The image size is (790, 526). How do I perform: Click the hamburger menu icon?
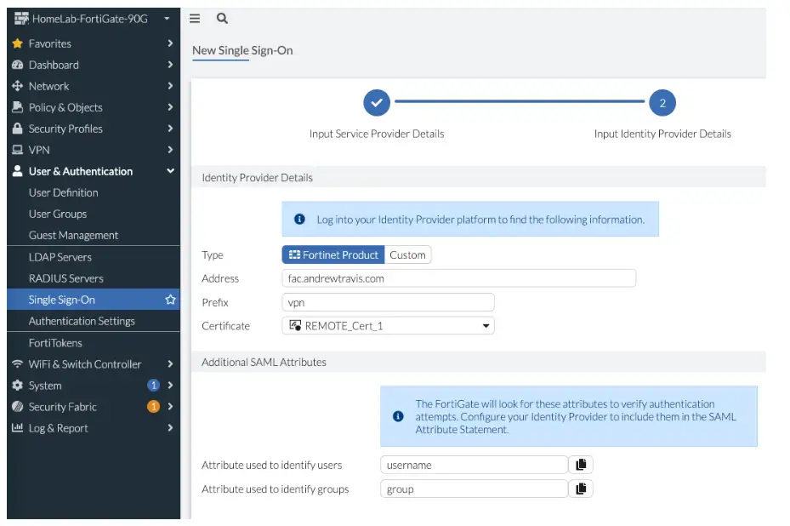pos(195,18)
